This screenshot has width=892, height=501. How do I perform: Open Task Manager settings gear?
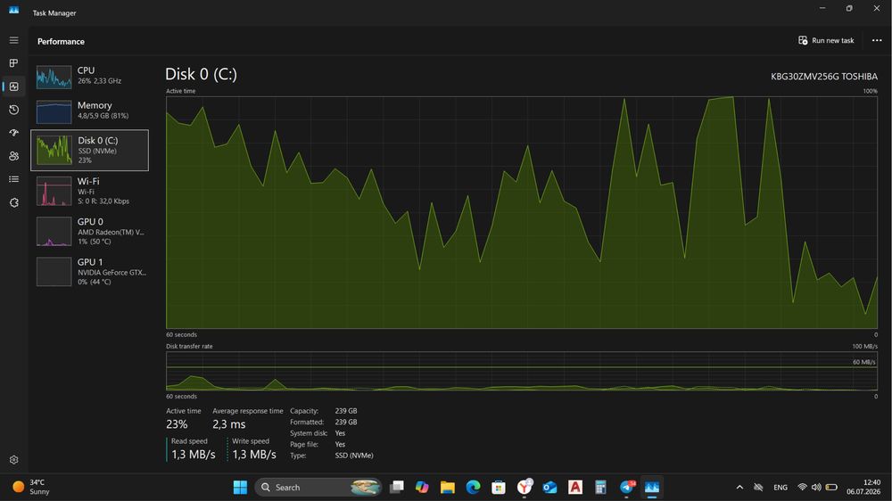pyautogui.click(x=13, y=459)
